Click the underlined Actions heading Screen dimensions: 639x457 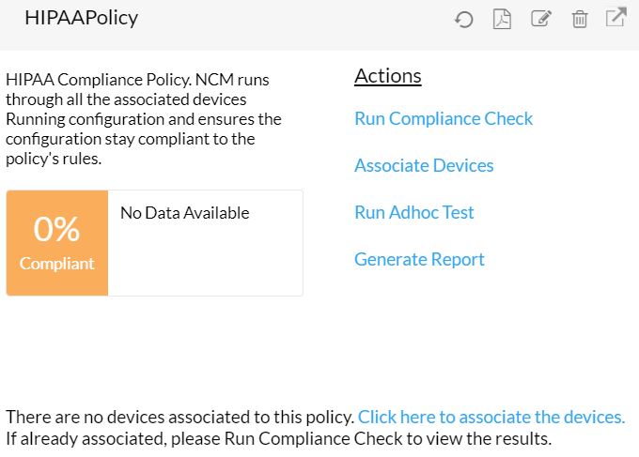click(x=387, y=77)
